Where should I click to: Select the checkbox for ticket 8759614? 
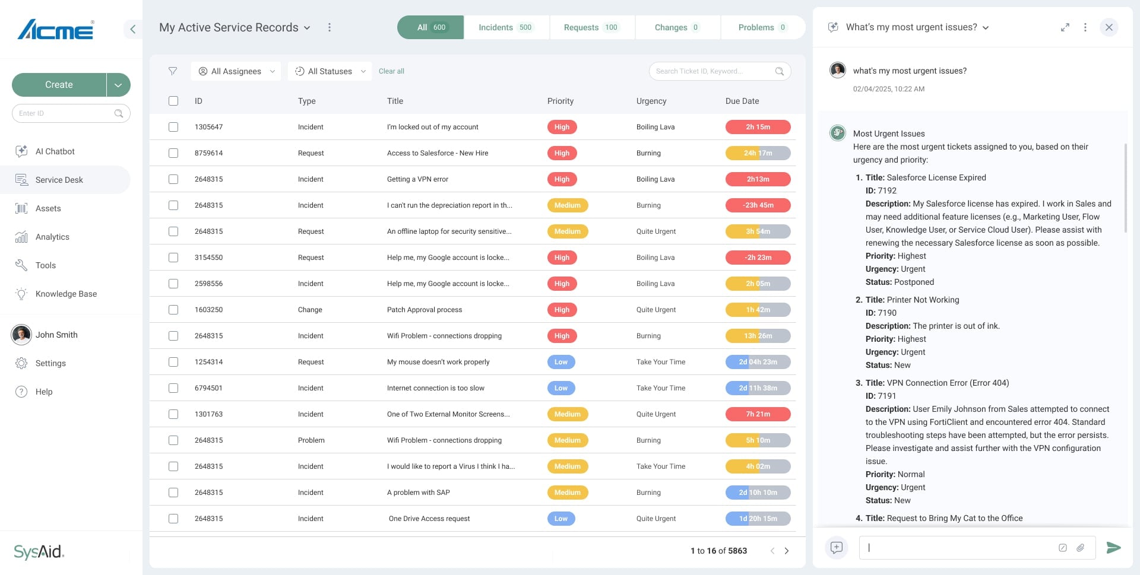click(x=173, y=153)
